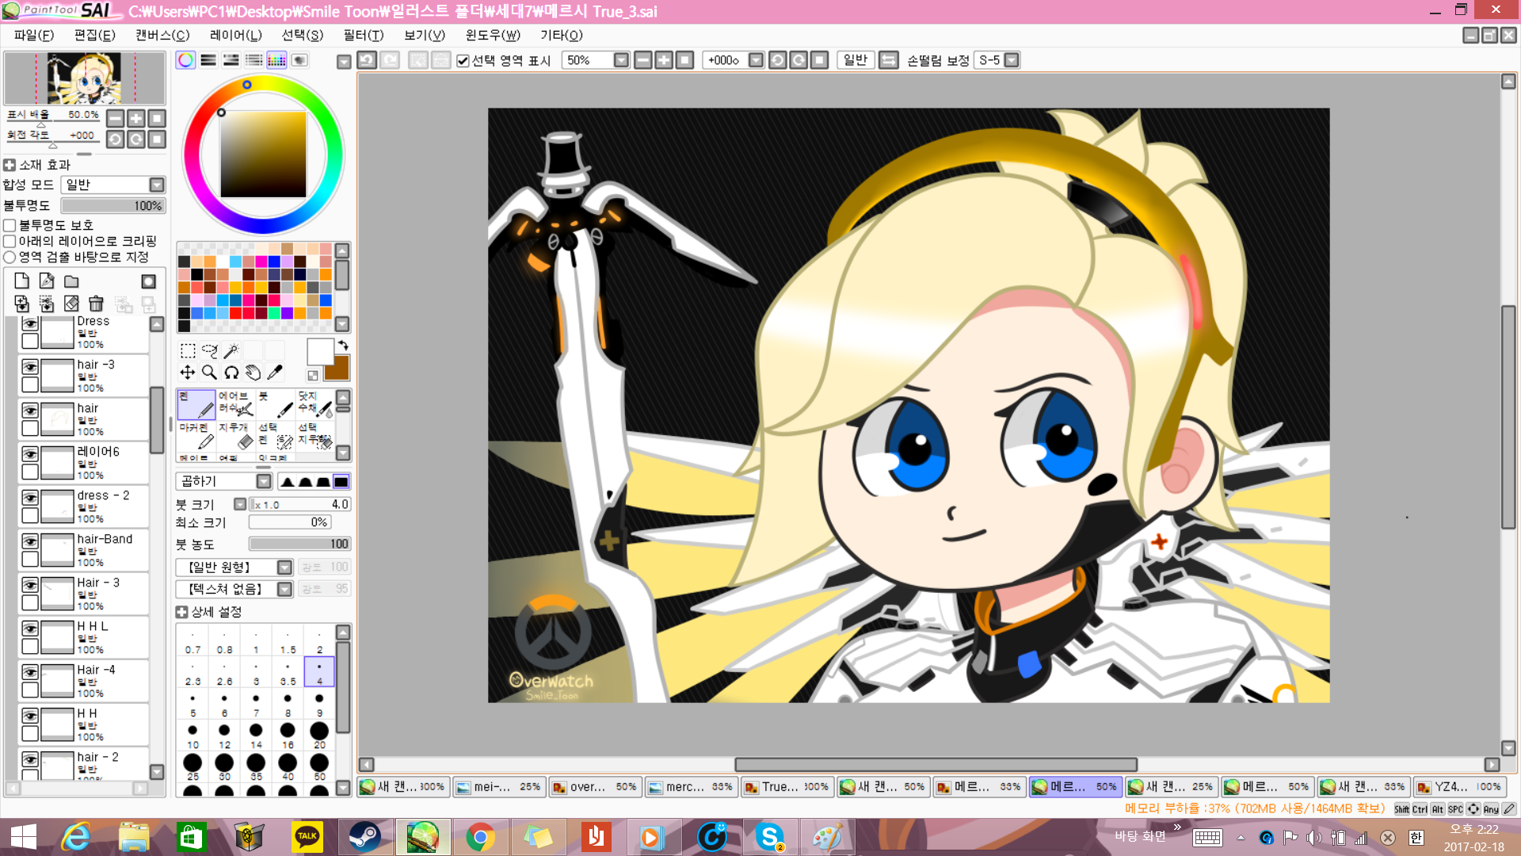Select the Lasso selection tool
This screenshot has width=1521, height=856.
(x=209, y=350)
